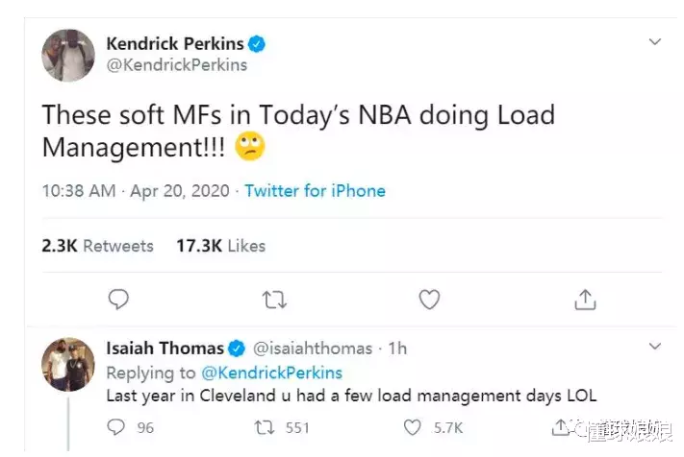This screenshot has height=457, width=684.
Task: Click the verified badge beside Kendrick Perkins
Action: click(257, 44)
